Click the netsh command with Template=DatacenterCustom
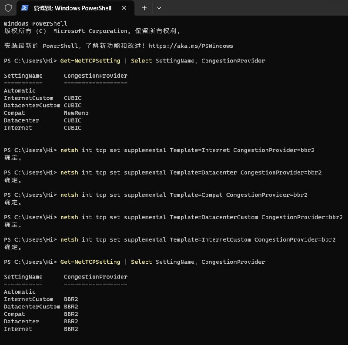The height and width of the screenshot is (345, 348). point(201,217)
